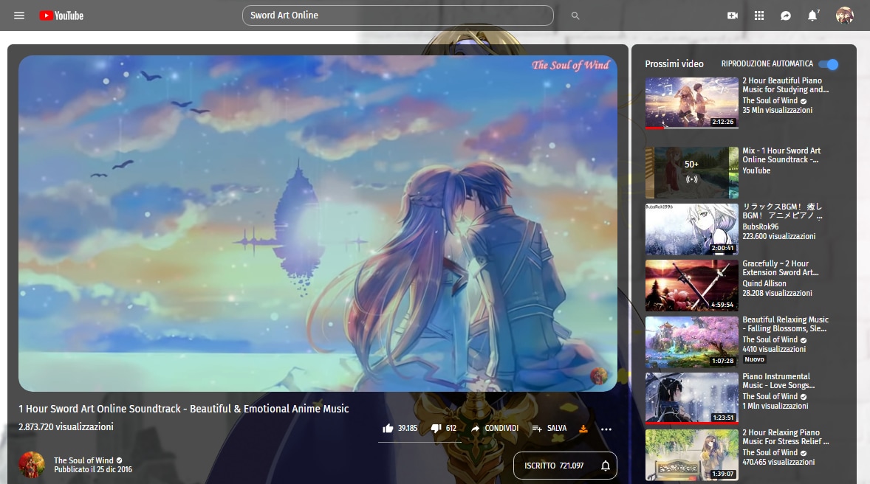Click the orange download icon
The height and width of the screenshot is (484, 870).
[x=583, y=428]
